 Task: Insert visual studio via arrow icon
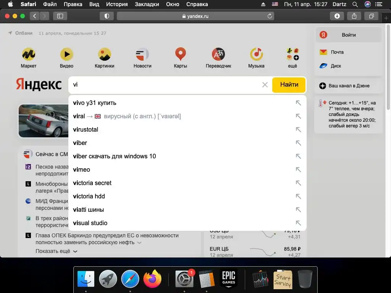coord(298,223)
